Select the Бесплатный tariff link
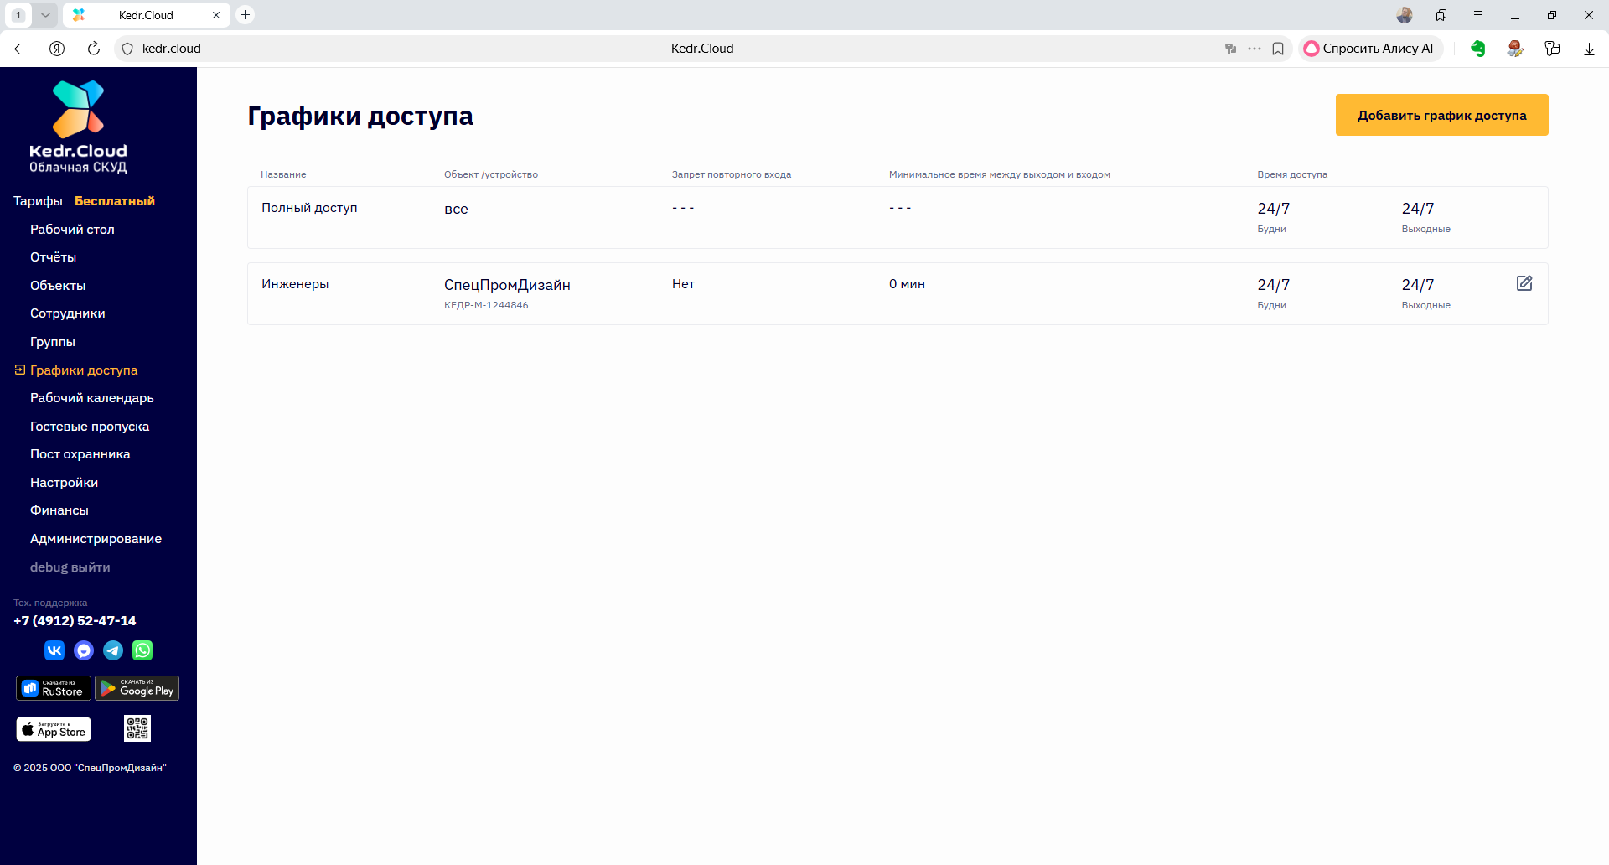1609x865 pixels. [x=115, y=201]
